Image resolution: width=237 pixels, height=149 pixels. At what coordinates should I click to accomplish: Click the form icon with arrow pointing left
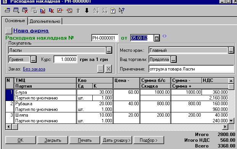pyautogui.click(x=60, y=10)
